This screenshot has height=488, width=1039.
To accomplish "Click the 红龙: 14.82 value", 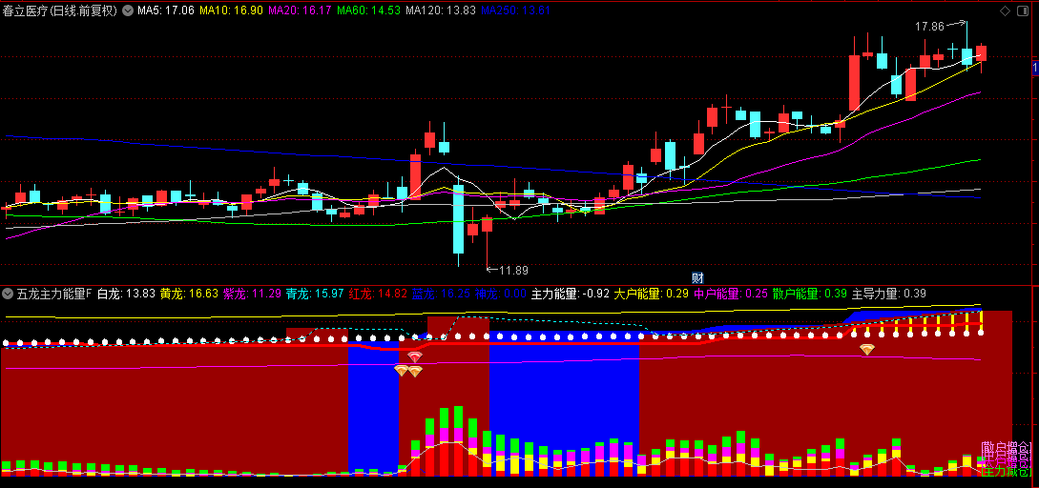I will coord(378,294).
